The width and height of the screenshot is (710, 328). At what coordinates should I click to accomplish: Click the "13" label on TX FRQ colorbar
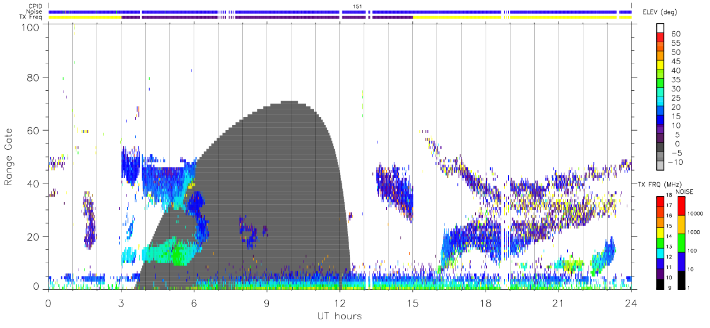point(670,248)
